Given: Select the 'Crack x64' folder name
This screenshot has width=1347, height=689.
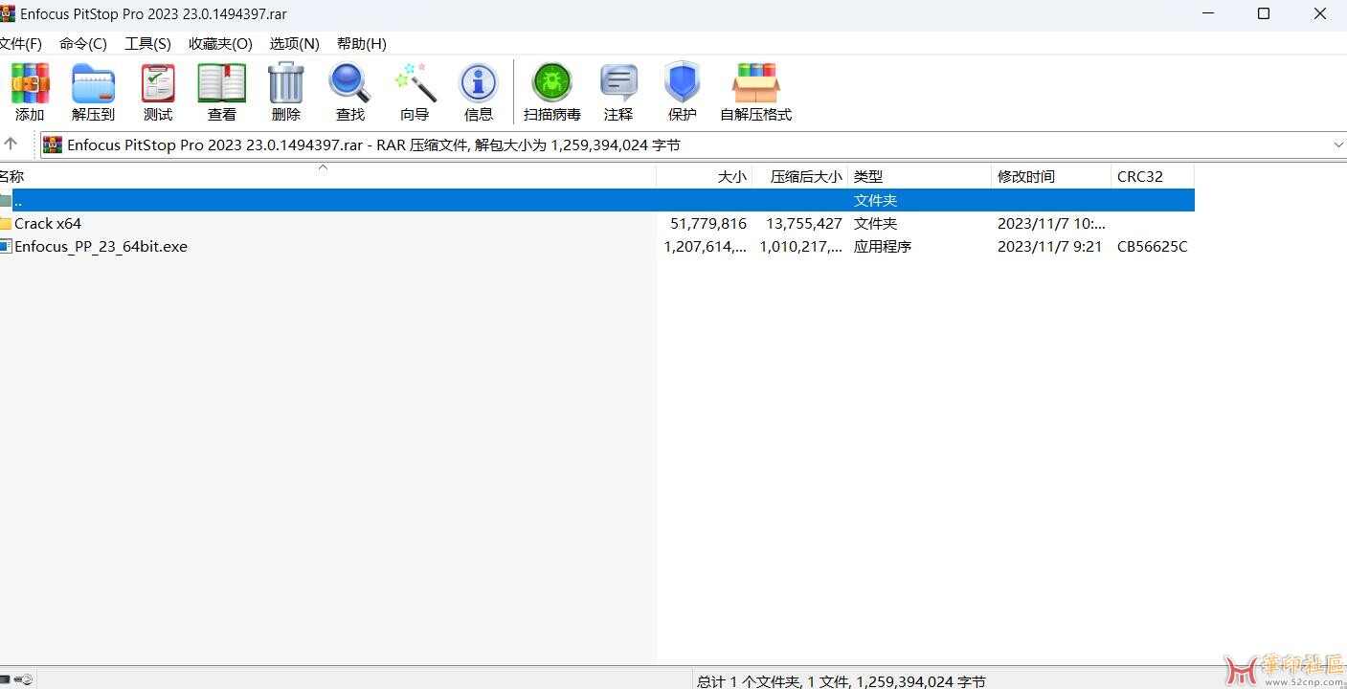Looking at the screenshot, I should point(48,224).
